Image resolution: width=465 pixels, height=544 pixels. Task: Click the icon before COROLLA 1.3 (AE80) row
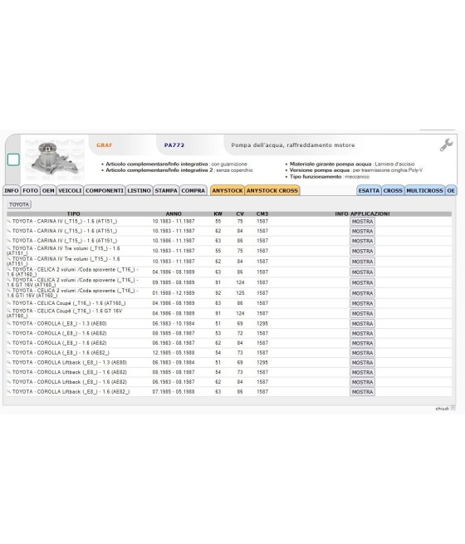coord(9,323)
